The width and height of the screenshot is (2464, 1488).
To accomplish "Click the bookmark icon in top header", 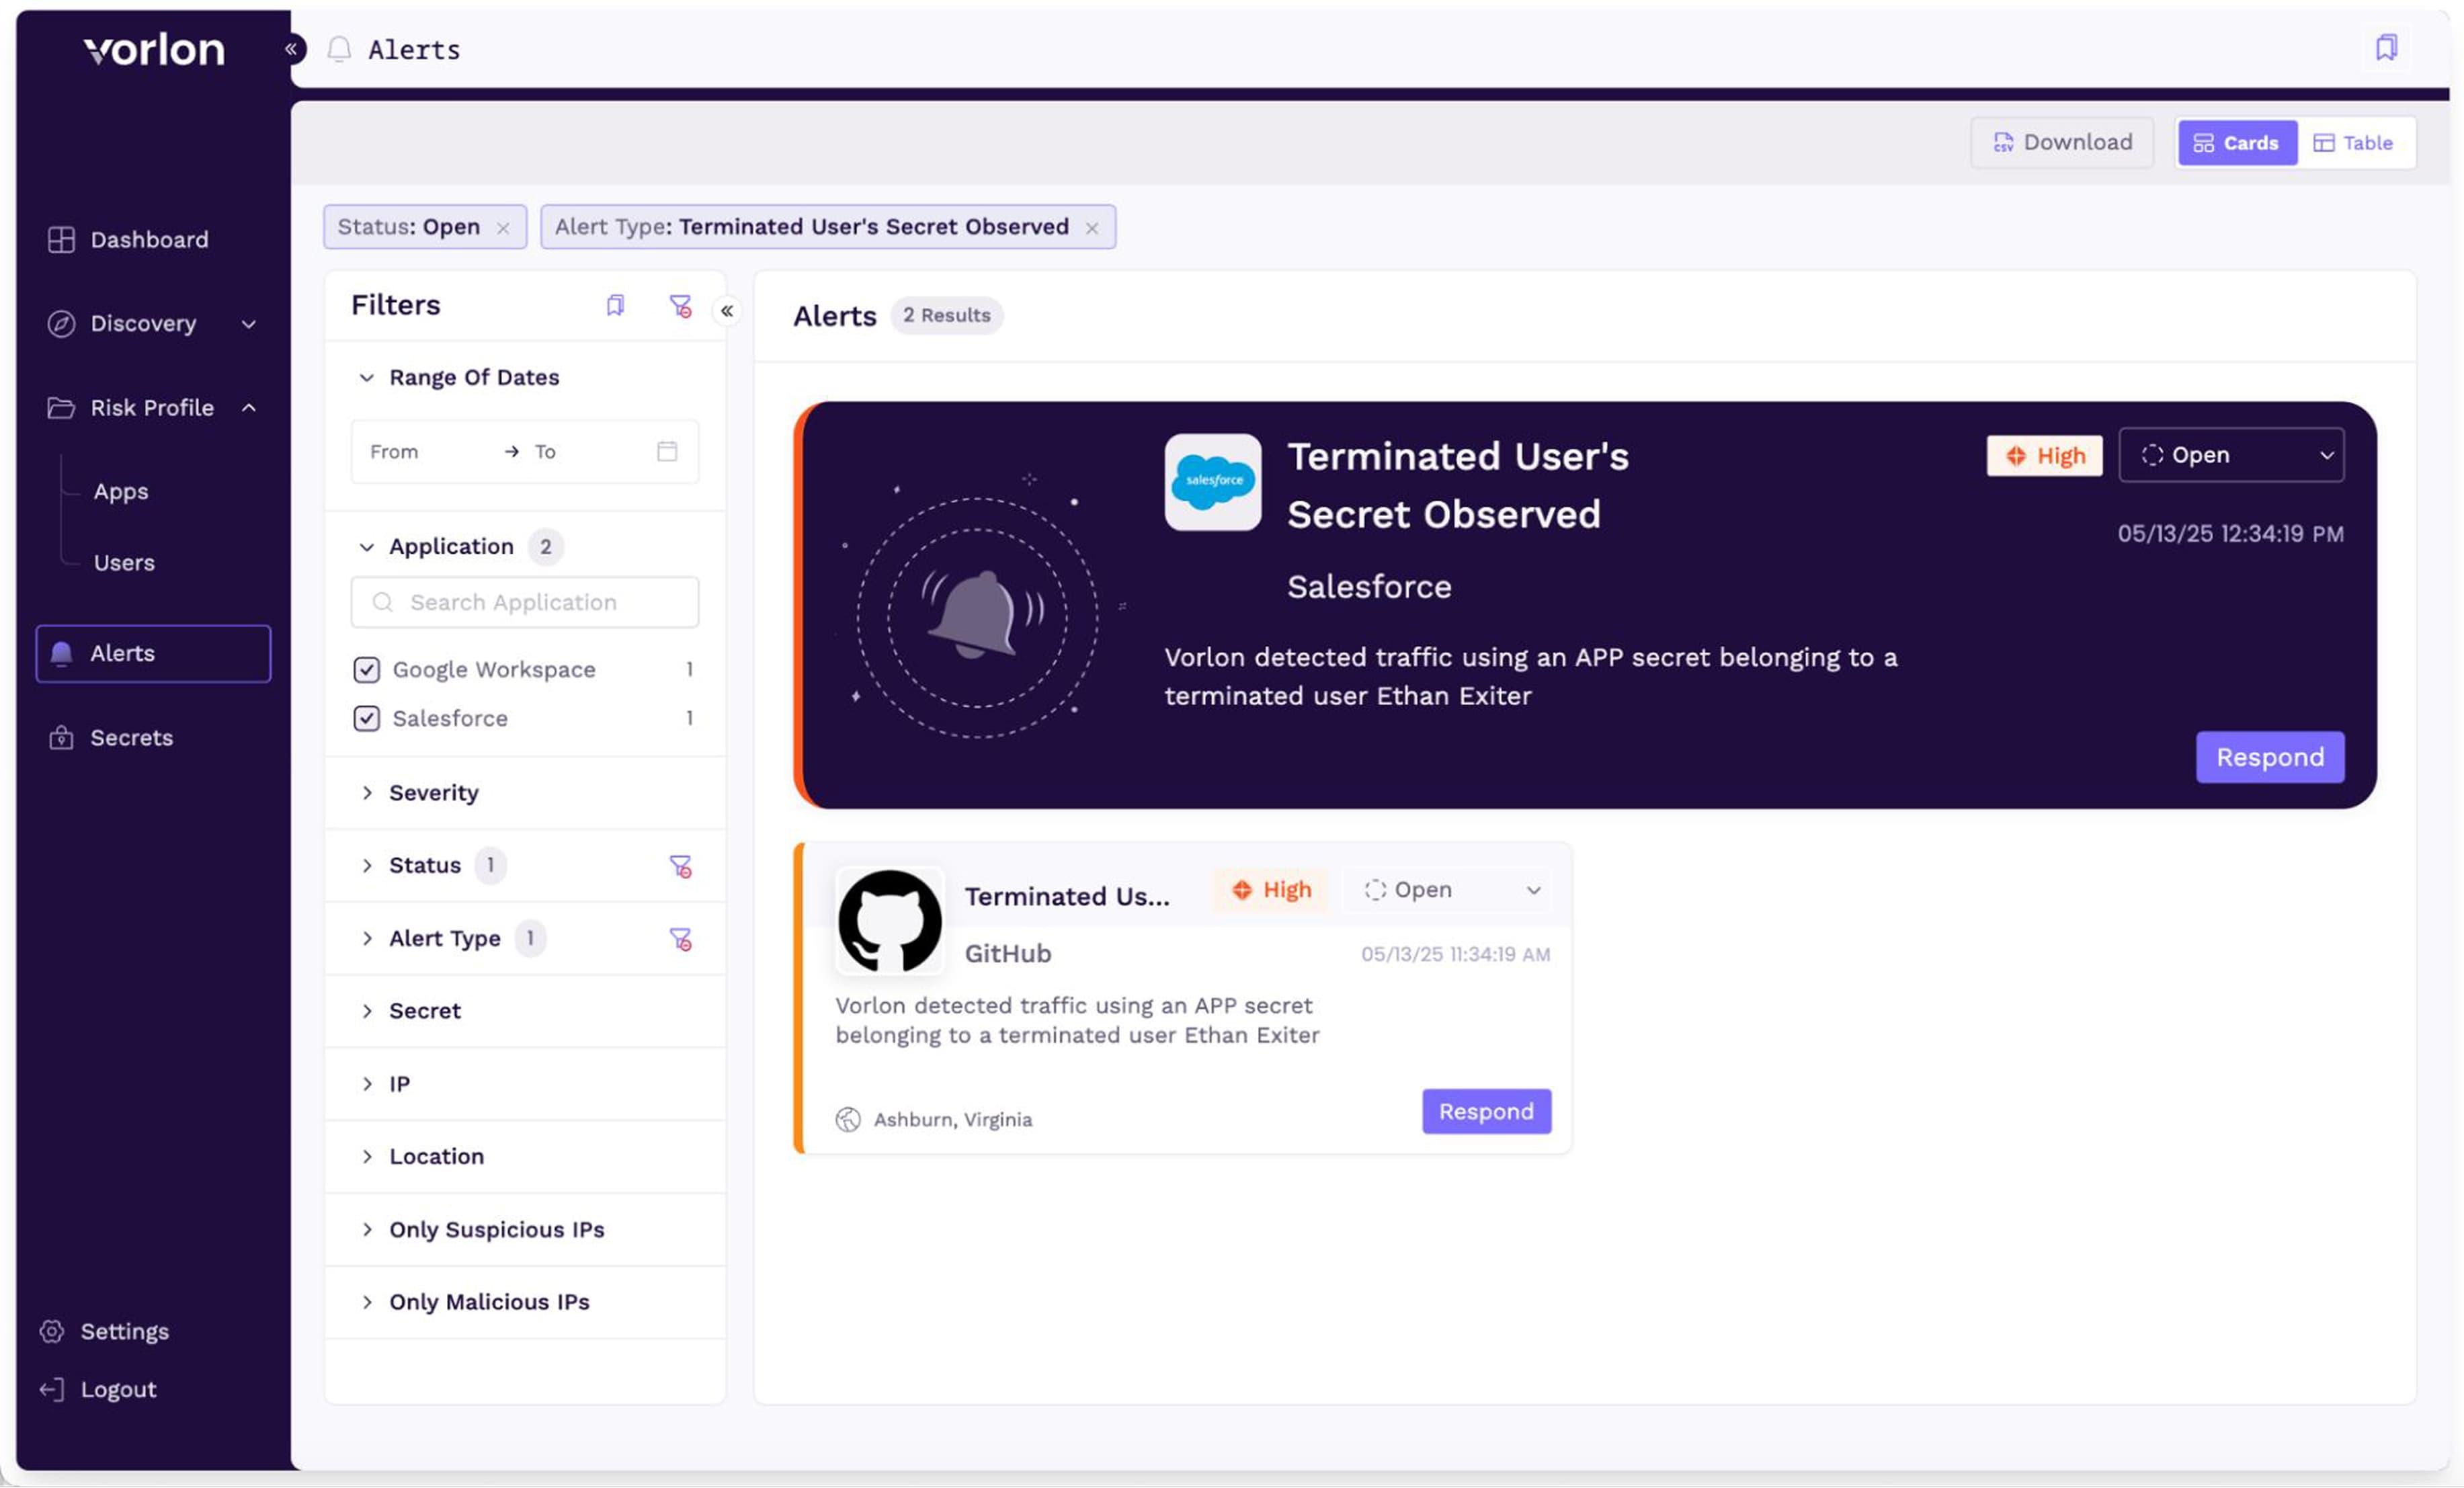I will tap(2386, 47).
